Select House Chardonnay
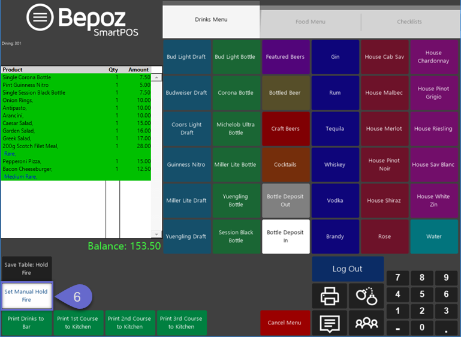 pyautogui.click(x=434, y=57)
